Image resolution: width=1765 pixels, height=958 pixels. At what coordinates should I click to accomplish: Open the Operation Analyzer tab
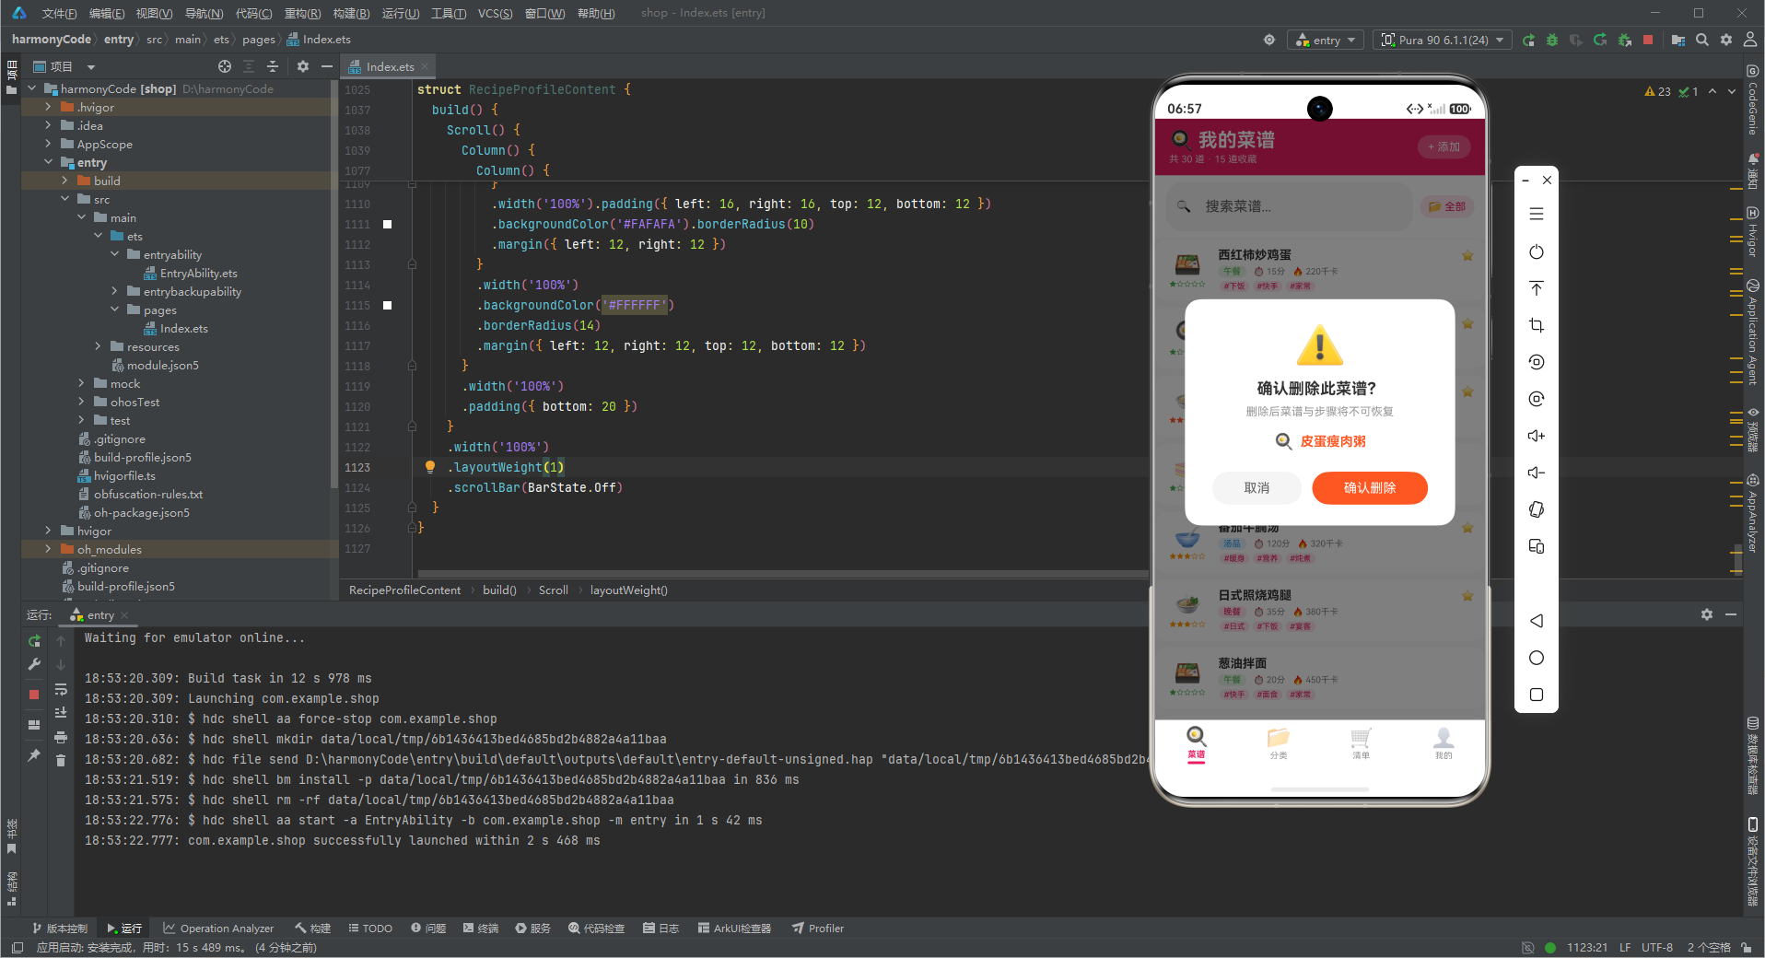coord(218,928)
